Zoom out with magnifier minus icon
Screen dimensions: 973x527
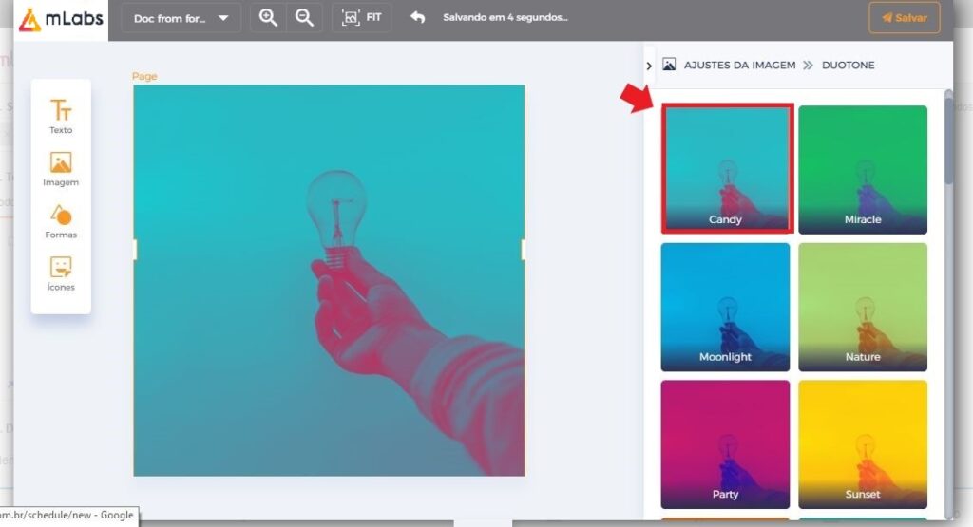304,17
